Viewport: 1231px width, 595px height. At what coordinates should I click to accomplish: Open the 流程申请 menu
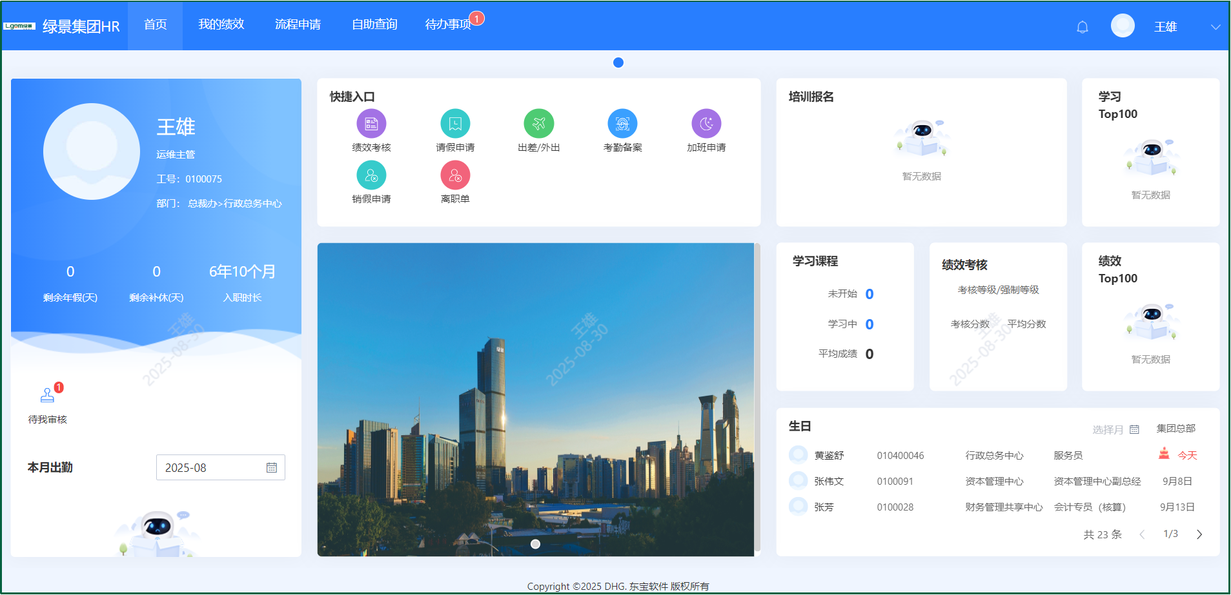click(x=298, y=24)
